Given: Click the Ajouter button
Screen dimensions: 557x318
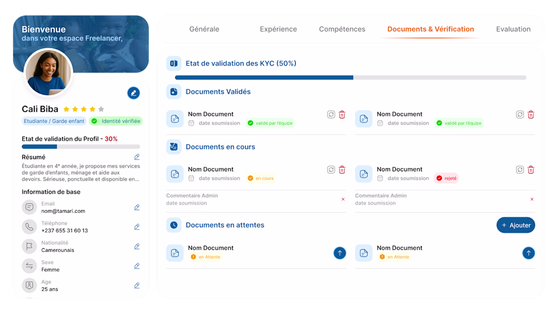Looking at the screenshot, I should [x=516, y=225].
